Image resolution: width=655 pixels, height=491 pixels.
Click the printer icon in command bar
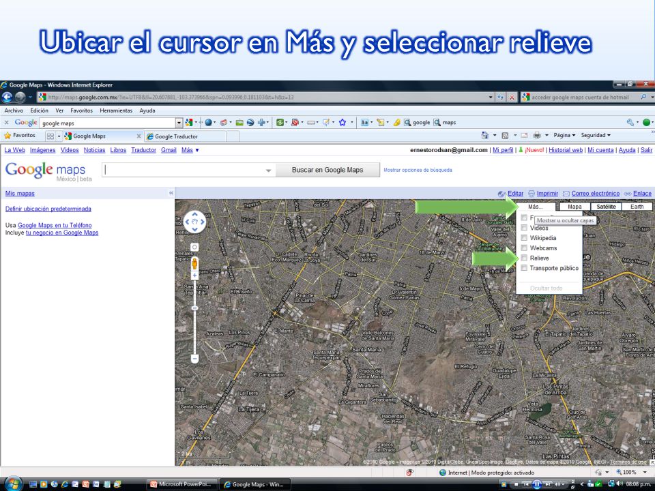click(537, 135)
